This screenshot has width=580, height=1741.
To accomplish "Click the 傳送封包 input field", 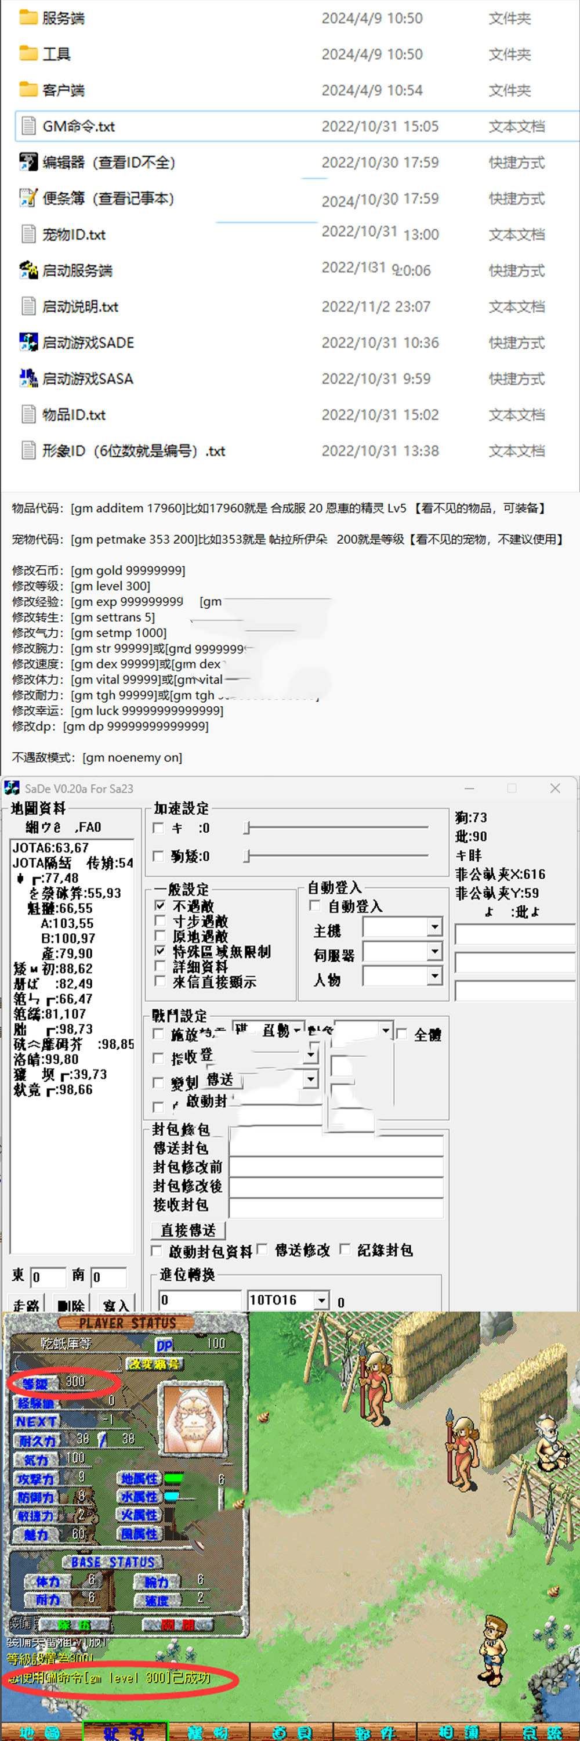I will [336, 1147].
